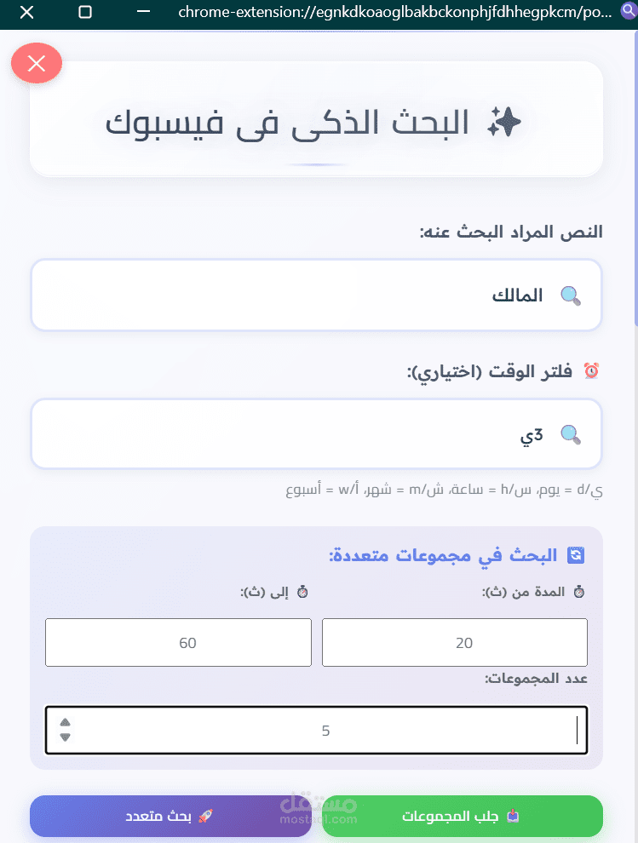The height and width of the screenshot is (843, 638).
Task: Click the groups count field showing 5
Action: pyautogui.click(x=324, y=731)
